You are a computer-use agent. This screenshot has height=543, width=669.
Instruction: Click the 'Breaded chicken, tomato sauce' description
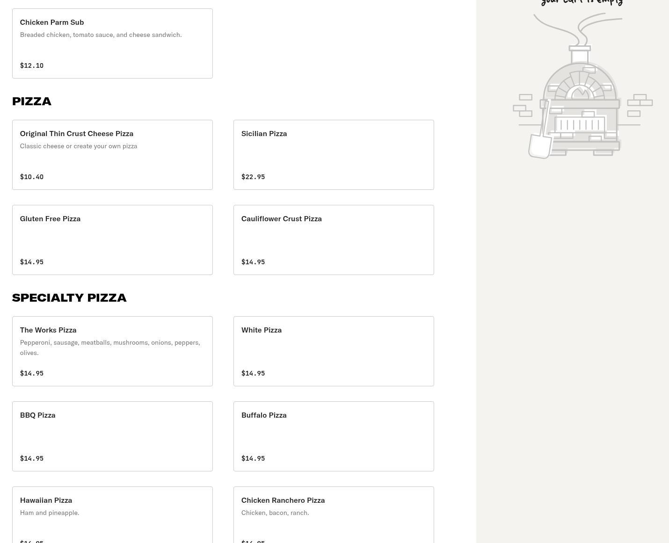click(101, 35)
